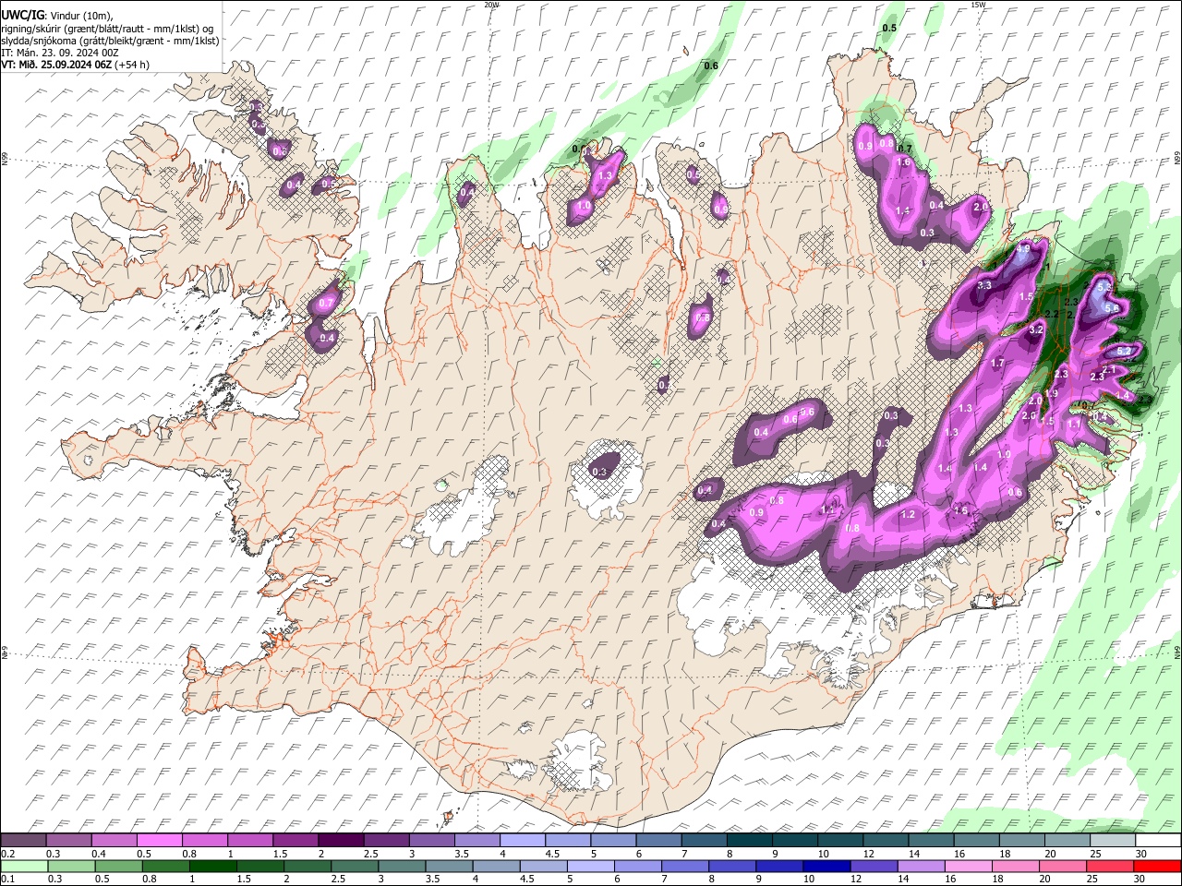Viewport: 1182px width, 886px height.
Task: Pick the dark purple 2 swatch, top legend row
Action: pos(340,840)
